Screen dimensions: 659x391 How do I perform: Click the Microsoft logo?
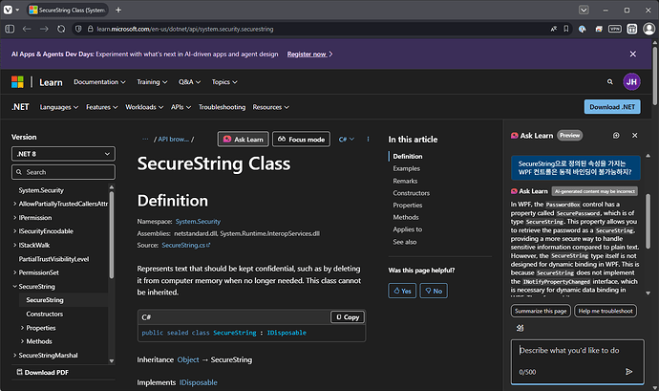(x=19, y=82)
